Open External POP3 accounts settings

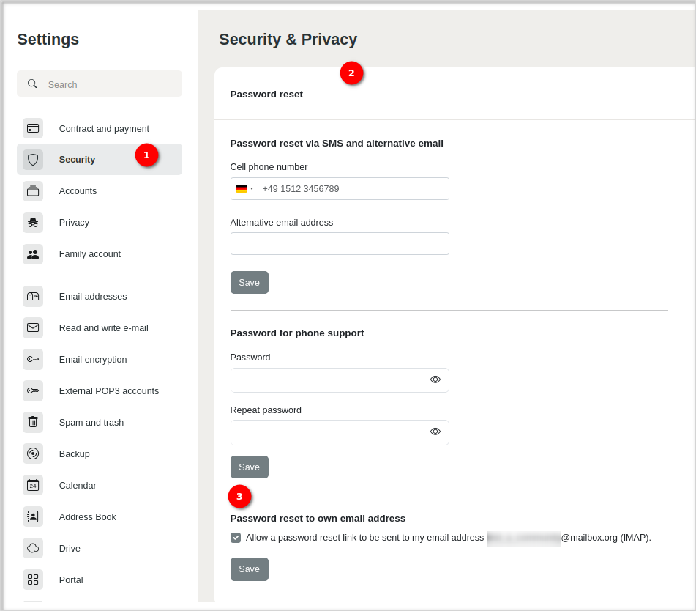108,391
